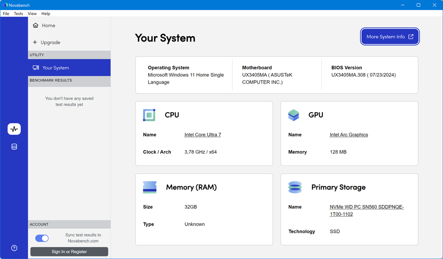The height and width of the screenshot is (259, 443).
Task: Click the Primary Storage disk icon
Action: pos(295,187)
